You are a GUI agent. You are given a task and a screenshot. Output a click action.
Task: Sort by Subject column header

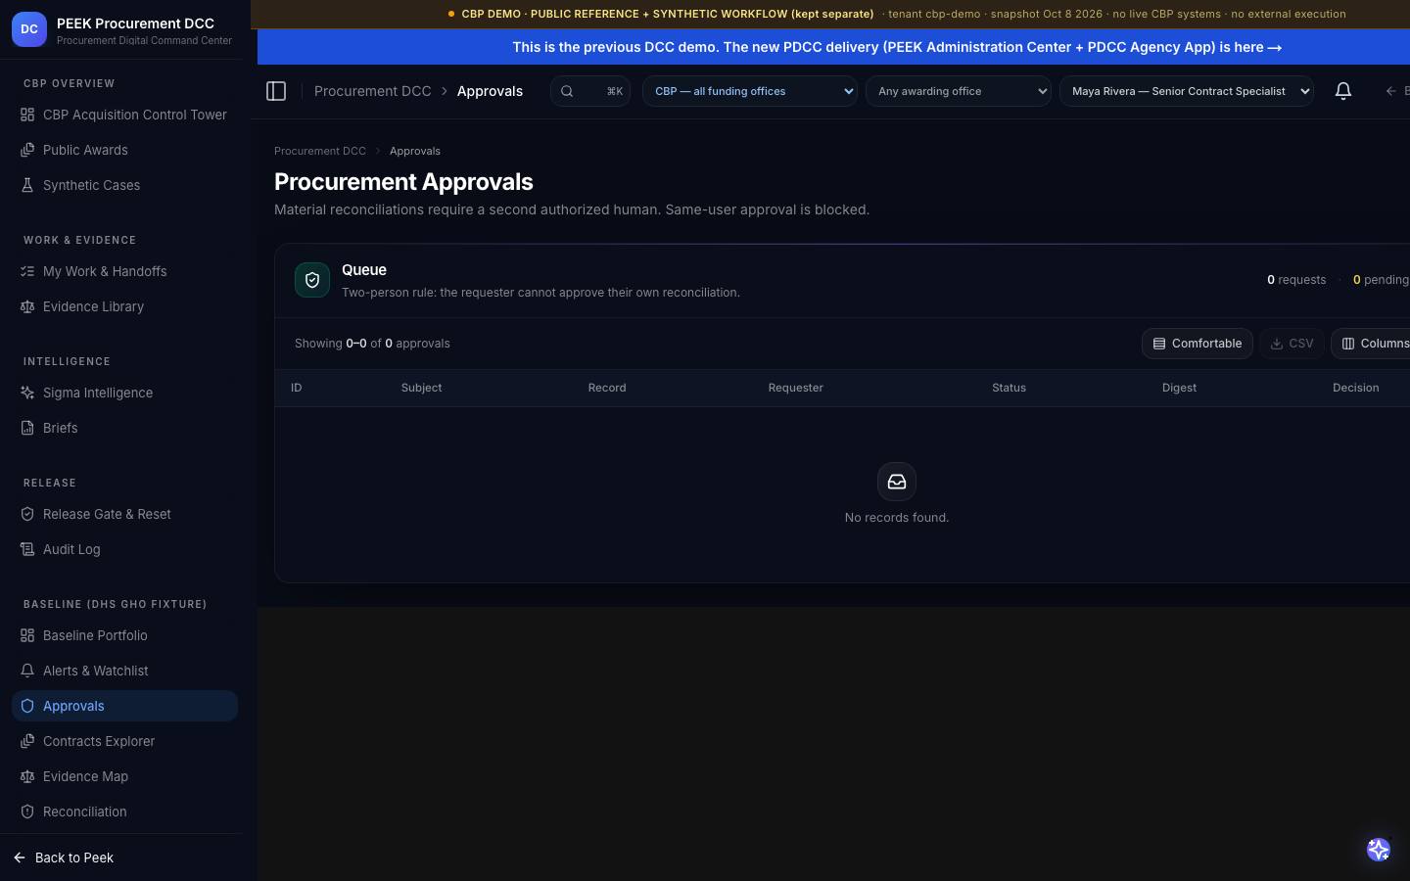[x=421, y=388]
